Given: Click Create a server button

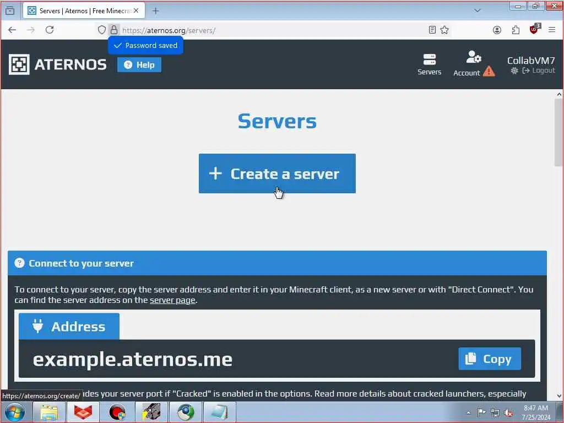Looking at the screenshot, I should coord(277,173).
